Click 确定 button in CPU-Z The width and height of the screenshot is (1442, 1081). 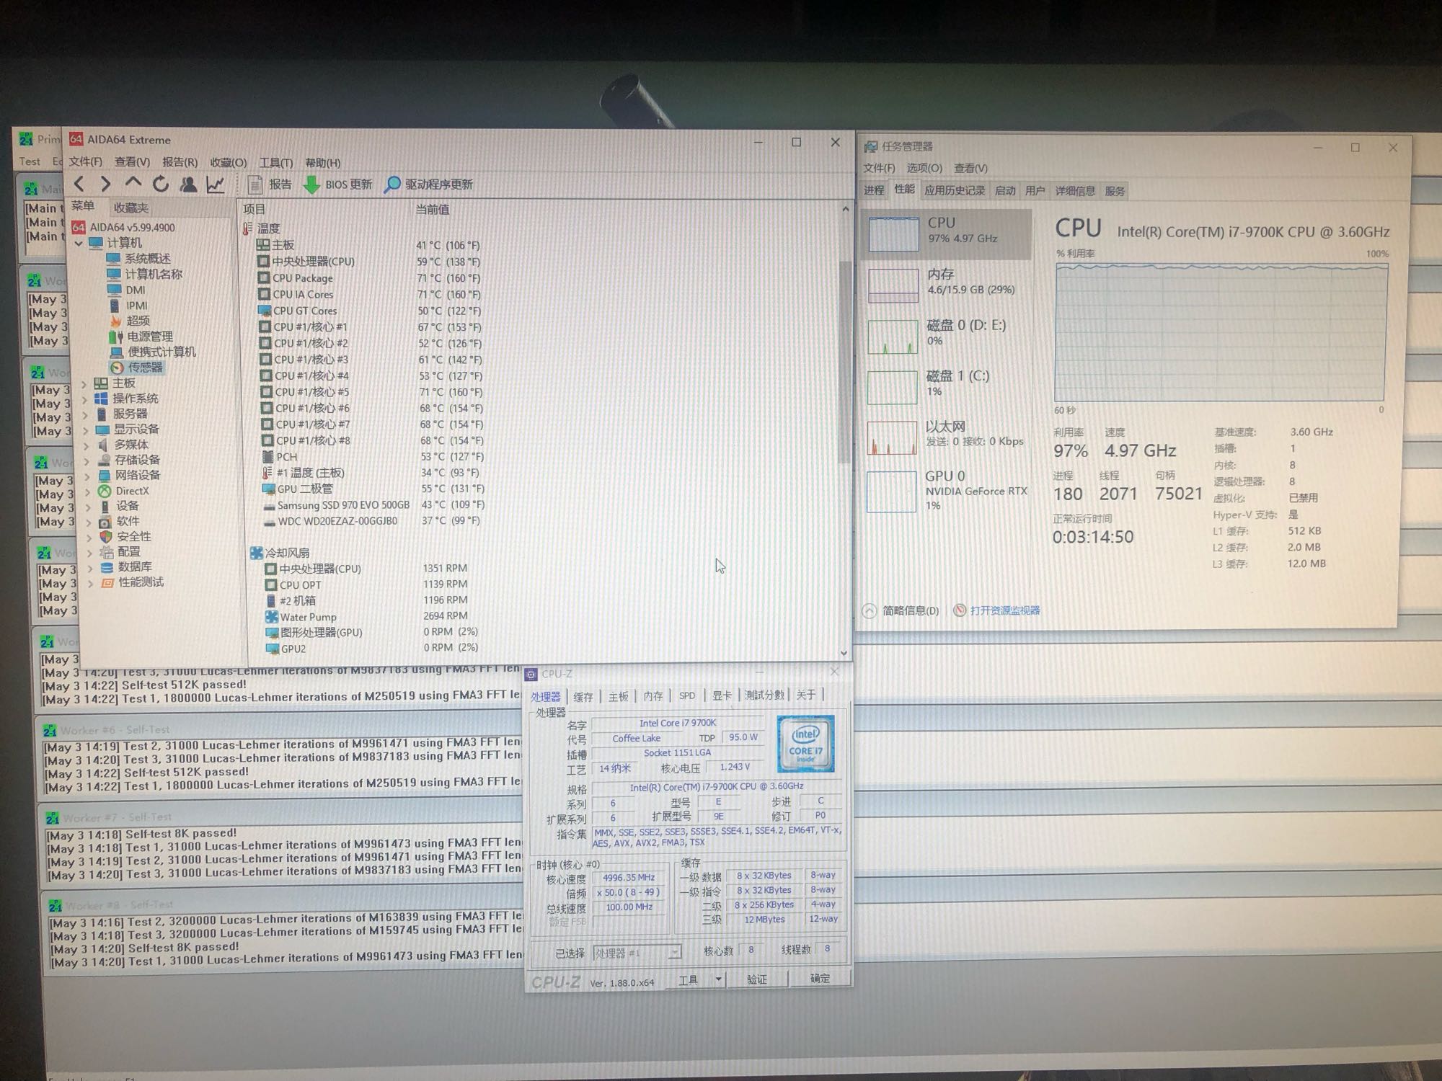tap(820, 979)
